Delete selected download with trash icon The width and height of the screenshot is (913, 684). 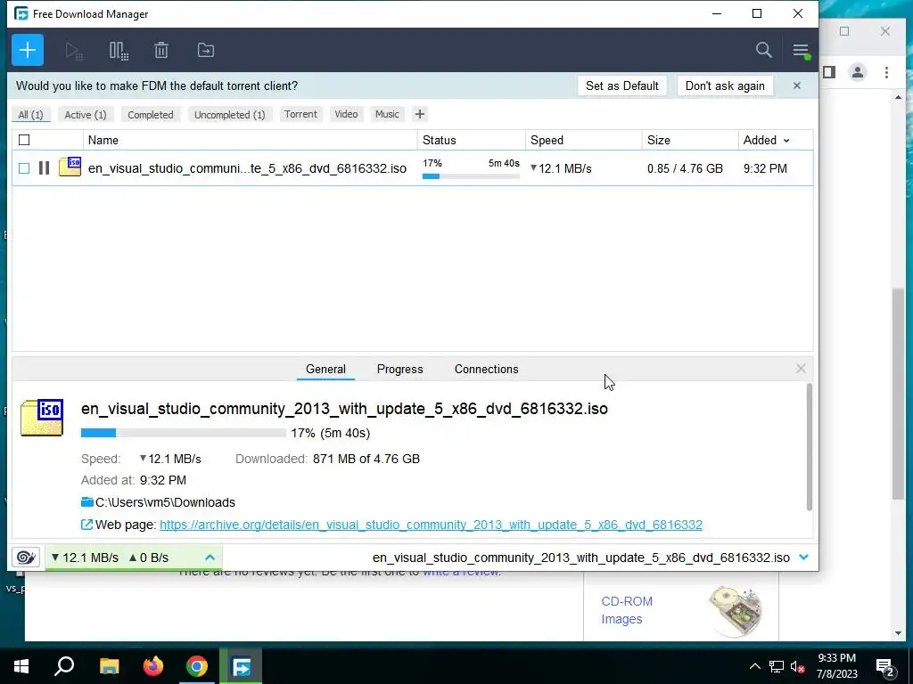(161, 51)
